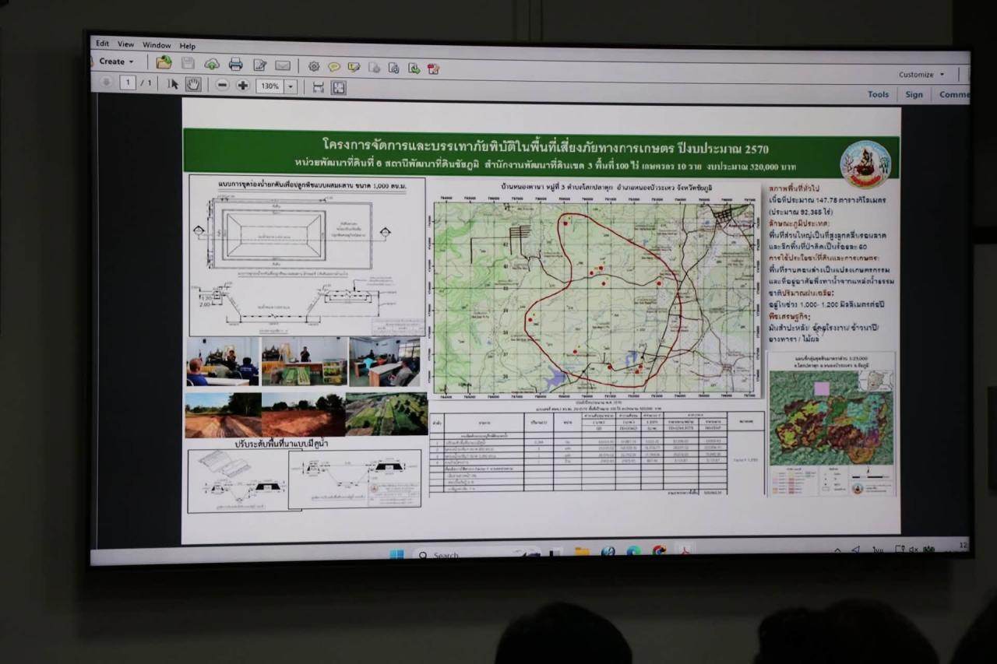
Task: Click the cloud upload icon
Action: click(x=212, y=64)
